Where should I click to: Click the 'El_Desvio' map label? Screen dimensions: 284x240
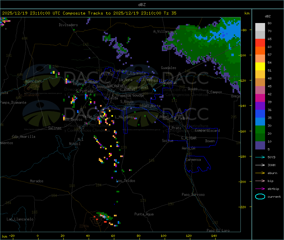pos(74,120)
